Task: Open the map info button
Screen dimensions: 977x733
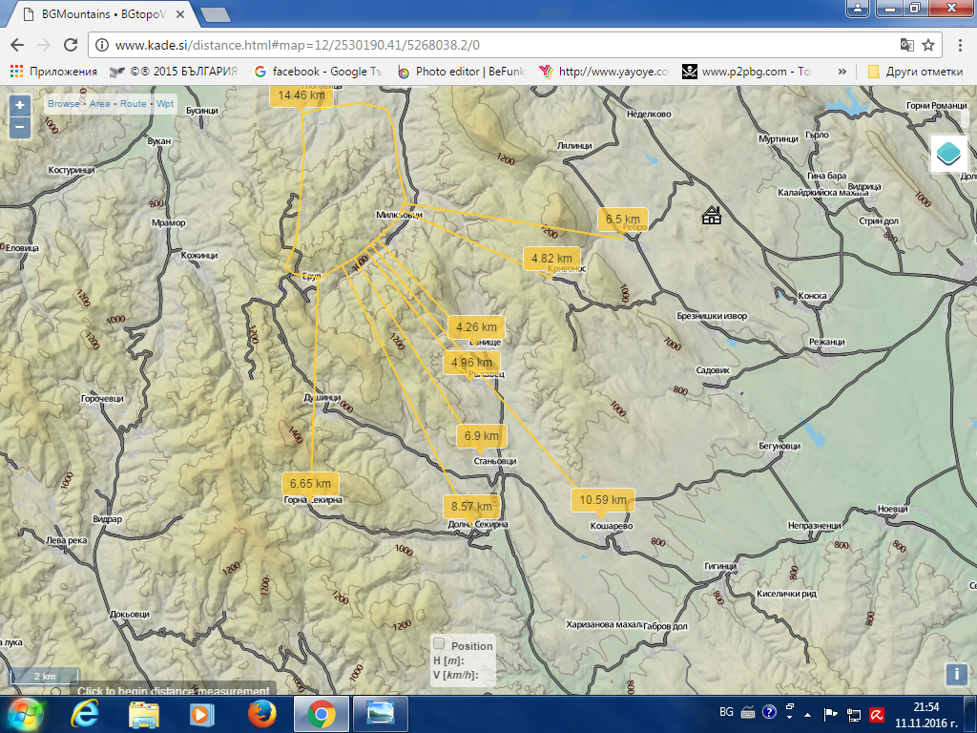Action: coord(956,675)
